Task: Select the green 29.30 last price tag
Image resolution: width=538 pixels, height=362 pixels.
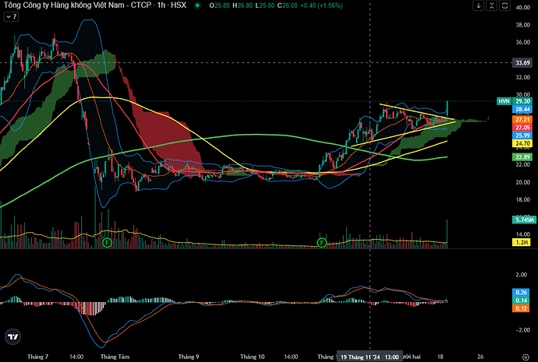Action: (523, 101)
